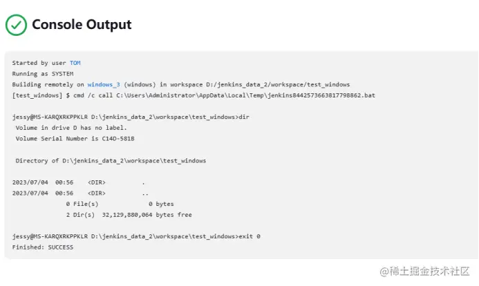Open the windows_3 node link
The height and width of the screenshot is (286, 479).
[104, 84]
